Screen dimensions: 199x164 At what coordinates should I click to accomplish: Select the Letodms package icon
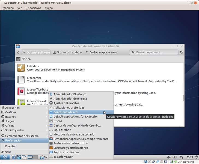[21, 68]
